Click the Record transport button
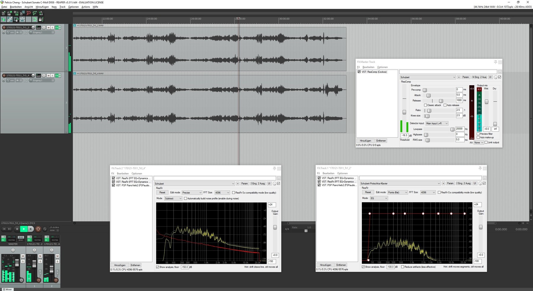Viewport: 533px width, 291px height. tap(38, 229)
